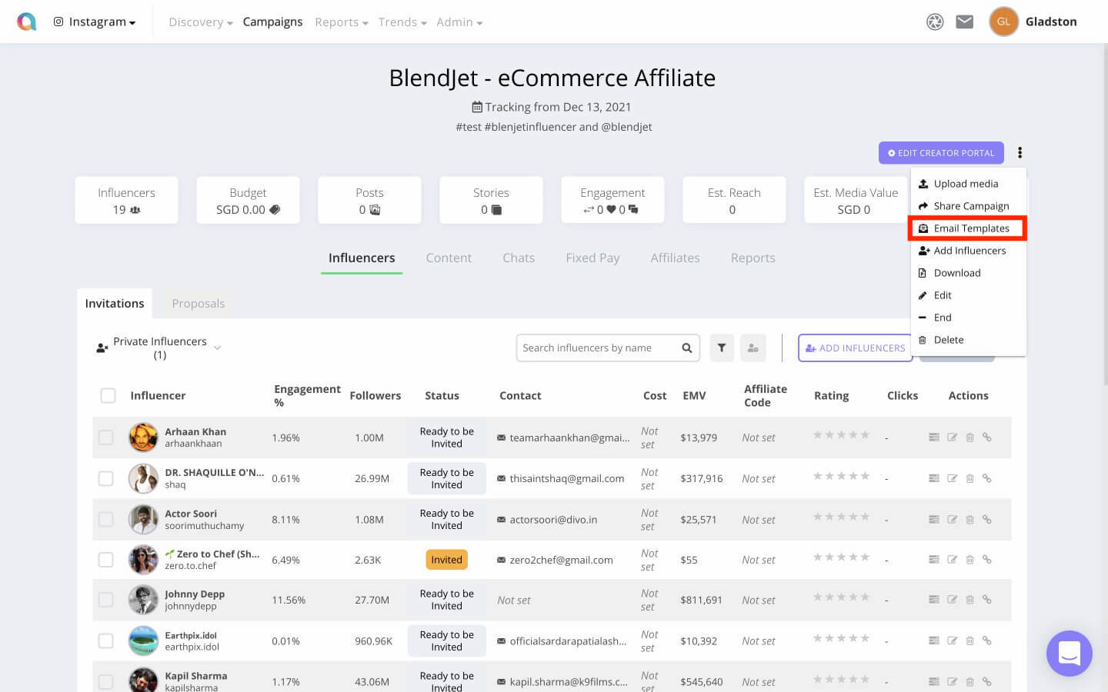Select the checkbox for Zero to Chef

pyautogui.click(x=106, y=560)
